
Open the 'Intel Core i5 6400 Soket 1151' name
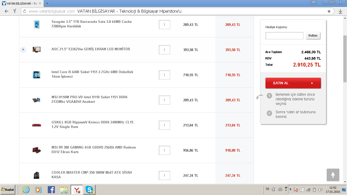[92, 74]
